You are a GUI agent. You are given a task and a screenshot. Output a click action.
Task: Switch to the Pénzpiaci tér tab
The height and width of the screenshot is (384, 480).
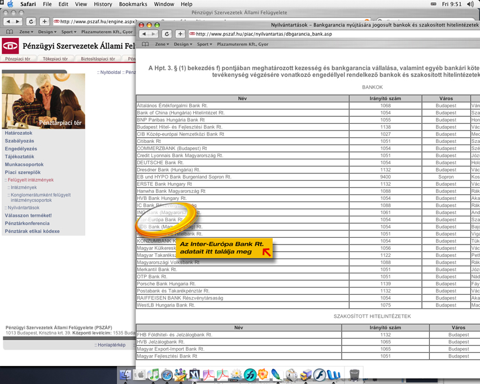(x=18, y=59)
